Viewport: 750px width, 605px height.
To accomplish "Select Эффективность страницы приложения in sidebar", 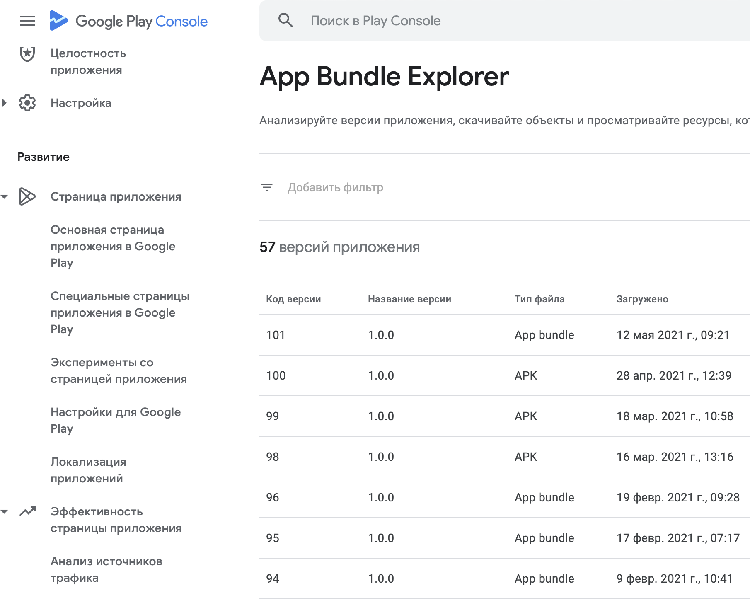I will tap(116, 520).
